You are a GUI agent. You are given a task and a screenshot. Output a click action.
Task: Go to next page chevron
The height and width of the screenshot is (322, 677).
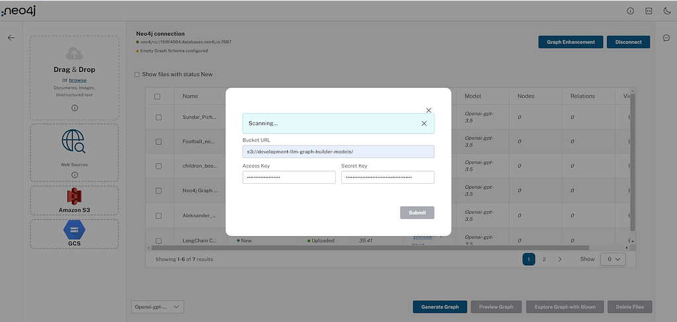[559, 259]
